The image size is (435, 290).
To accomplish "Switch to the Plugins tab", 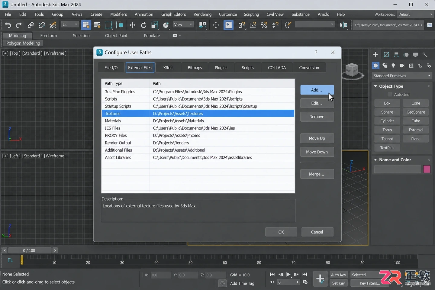I will tap(221, 68).
